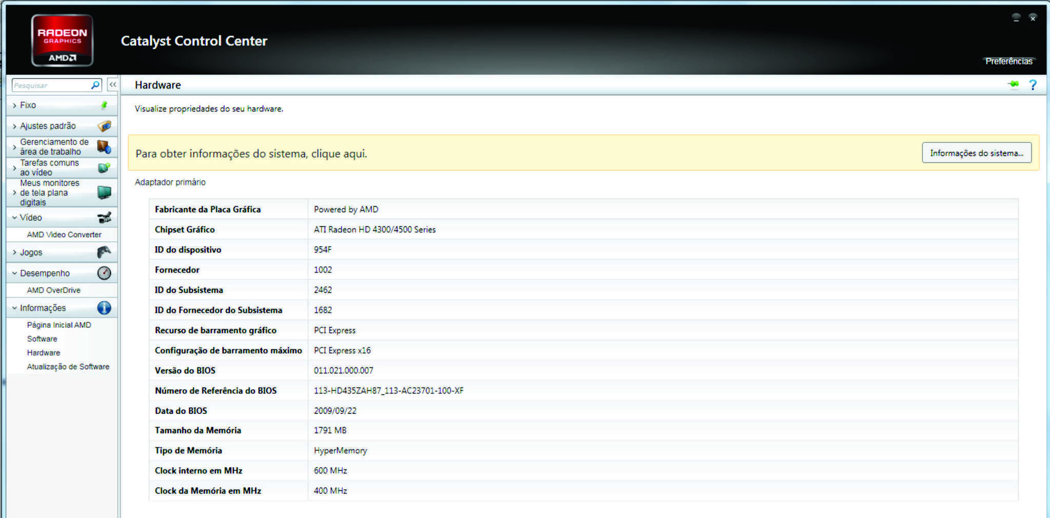The image size is (1050, 518).
Task: Click the Tarefas comuns ao vídeo icon
Action: click(104, 168)
